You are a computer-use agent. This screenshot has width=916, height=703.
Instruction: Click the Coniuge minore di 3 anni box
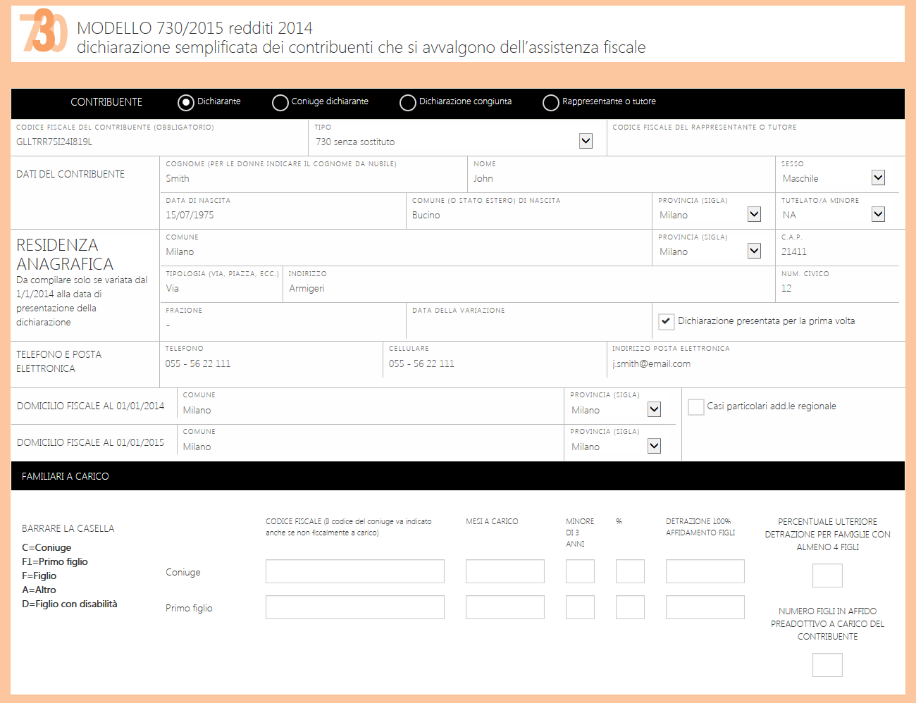[580, 571]
